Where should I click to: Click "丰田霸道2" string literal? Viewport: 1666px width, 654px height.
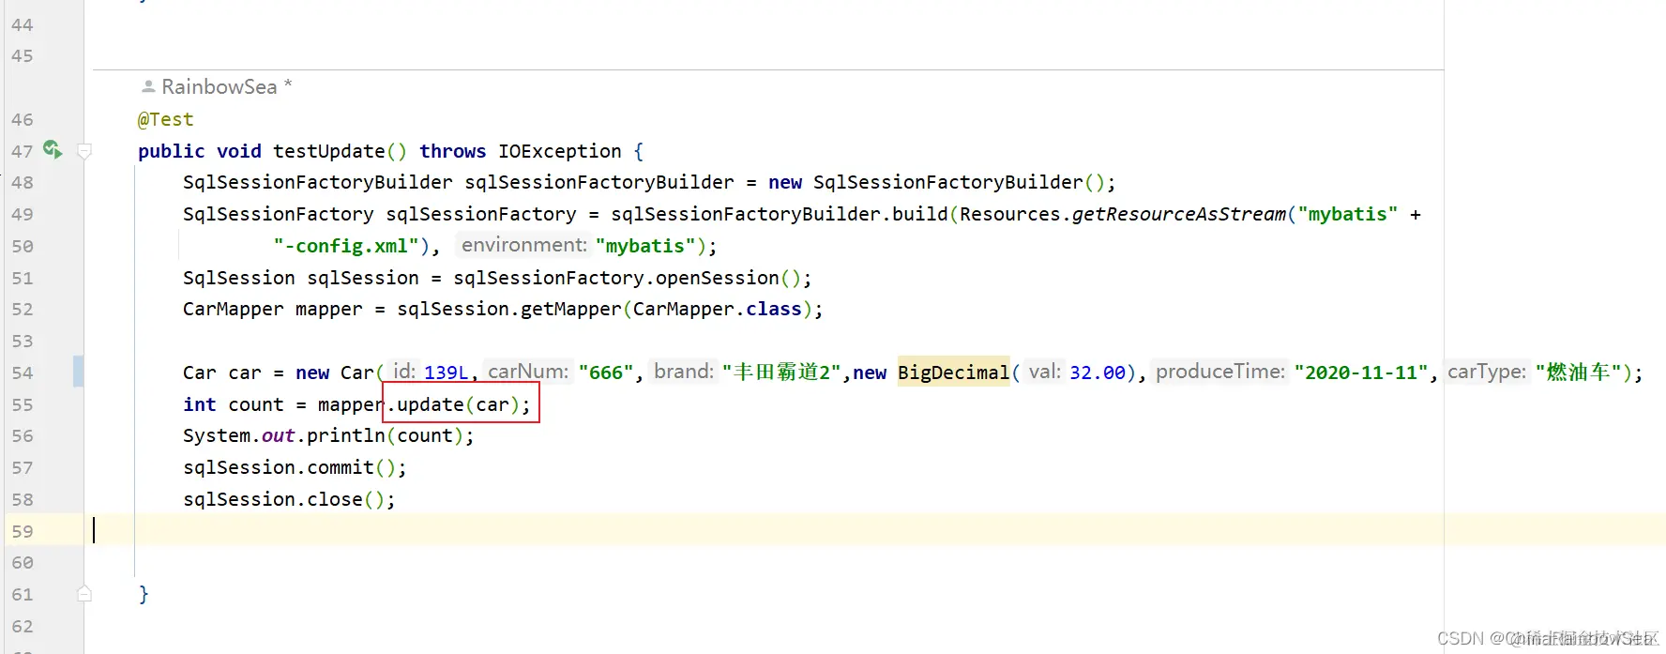point(781,373)
